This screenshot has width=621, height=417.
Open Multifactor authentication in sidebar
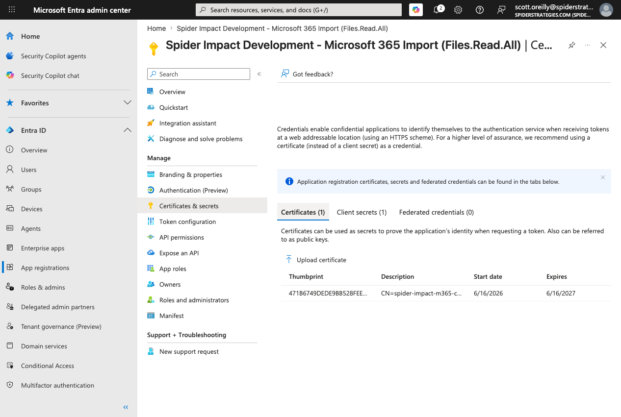(x=57, y=385)
